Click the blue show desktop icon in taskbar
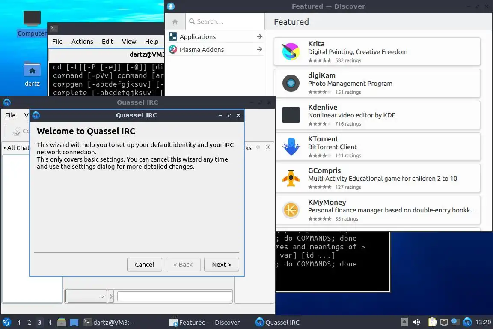The width and height of the screenshot is (493, 329). (x=74, y=323)
